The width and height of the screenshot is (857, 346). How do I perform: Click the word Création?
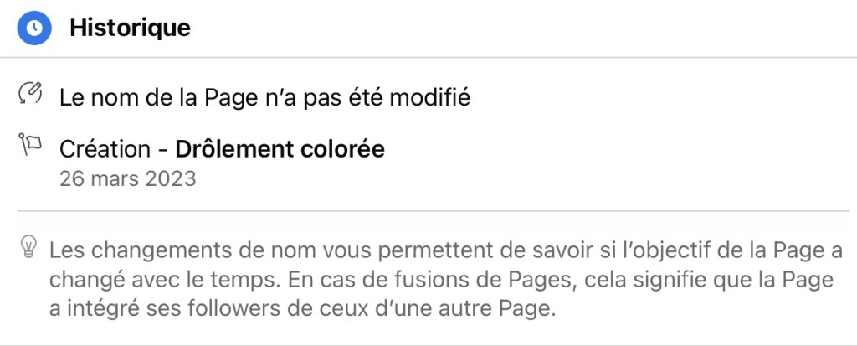click(104, 150)
